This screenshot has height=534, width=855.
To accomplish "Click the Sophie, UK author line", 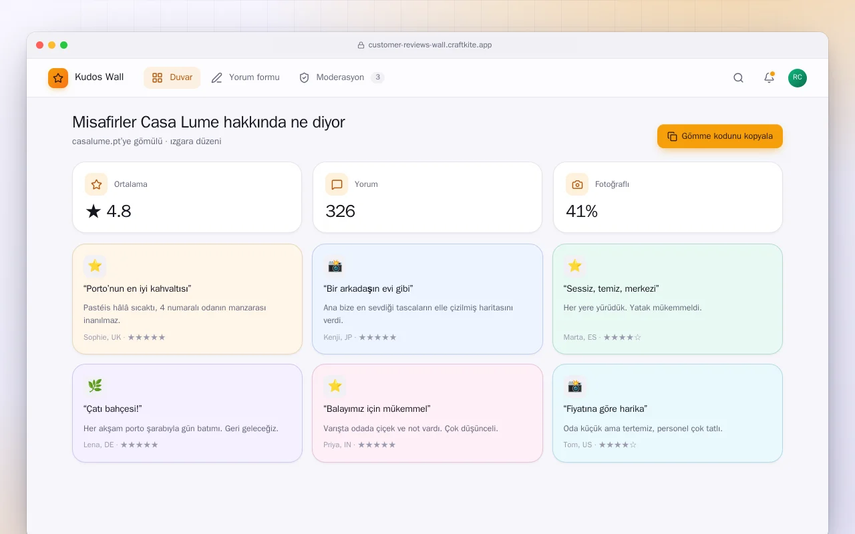I will (x=124, y=338).
